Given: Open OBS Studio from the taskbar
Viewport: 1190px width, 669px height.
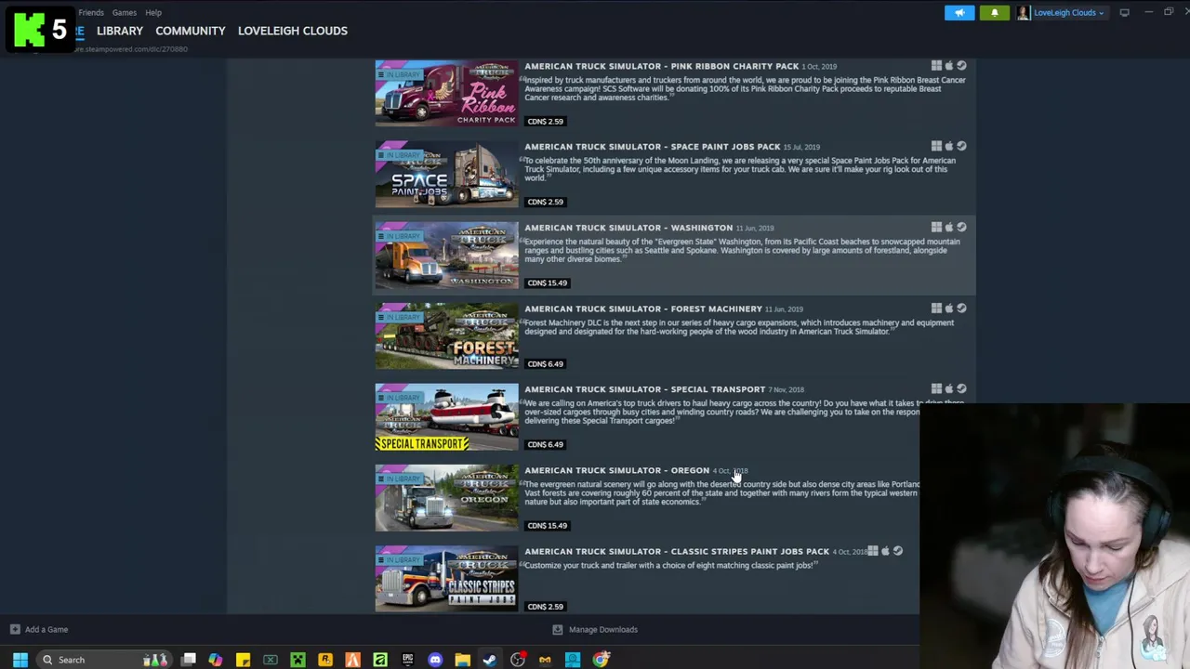Looking at the screenshot, I should 518,660.
